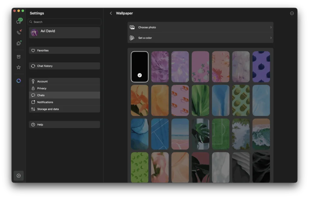This screenshot has width=309, height=198.
Task: Select the cloudy sky with trees wallpaper
Action: click(241, 134)
